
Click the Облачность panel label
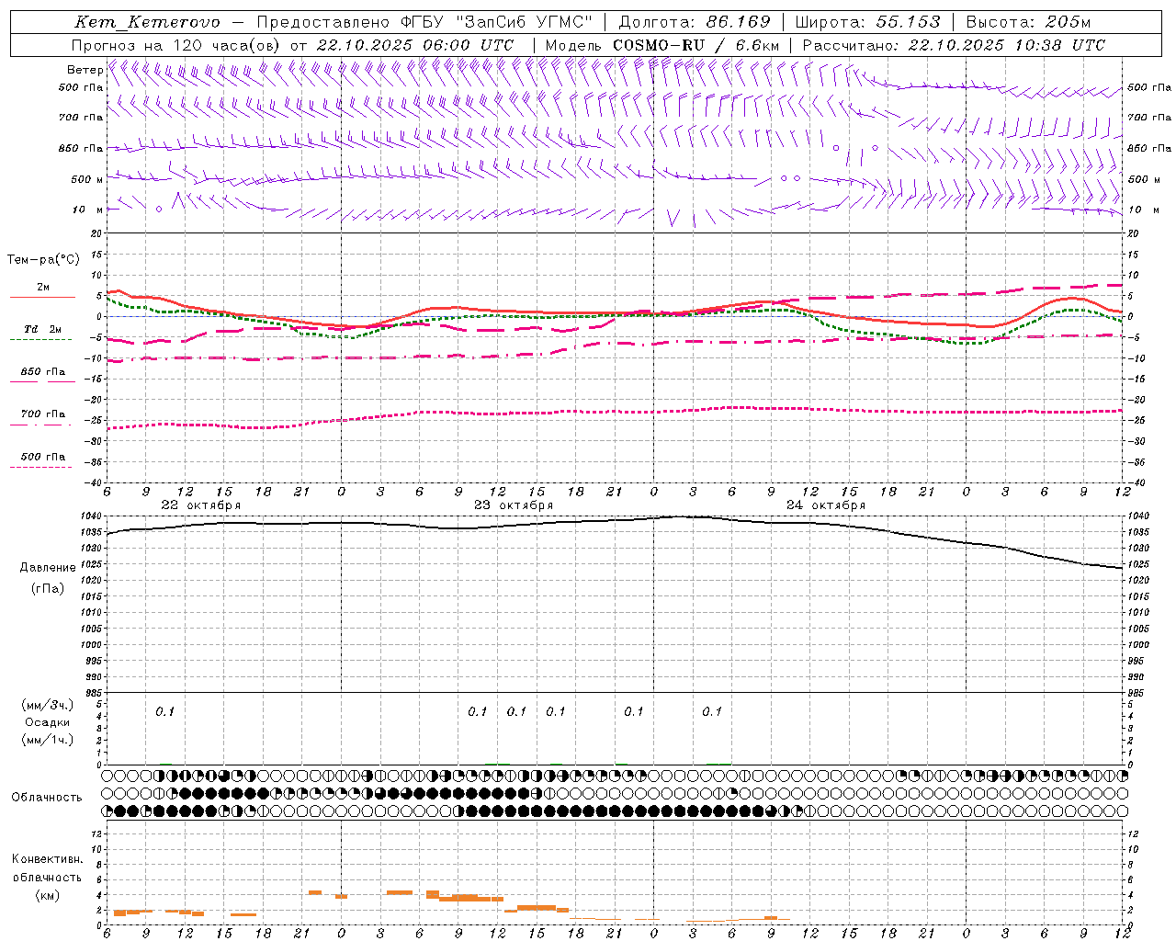click(47, 798)
